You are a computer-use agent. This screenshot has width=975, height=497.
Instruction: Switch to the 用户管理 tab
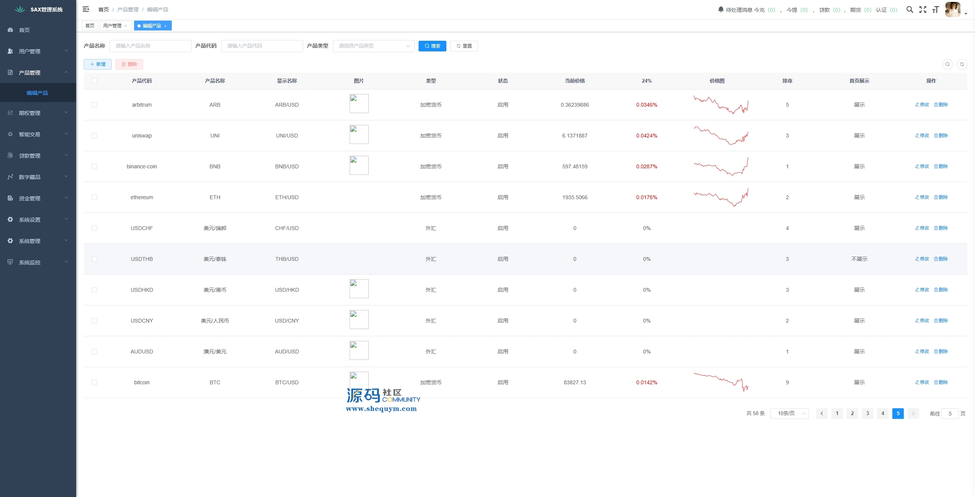112,26
